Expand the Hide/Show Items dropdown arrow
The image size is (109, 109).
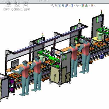click(x=80, y=6)
